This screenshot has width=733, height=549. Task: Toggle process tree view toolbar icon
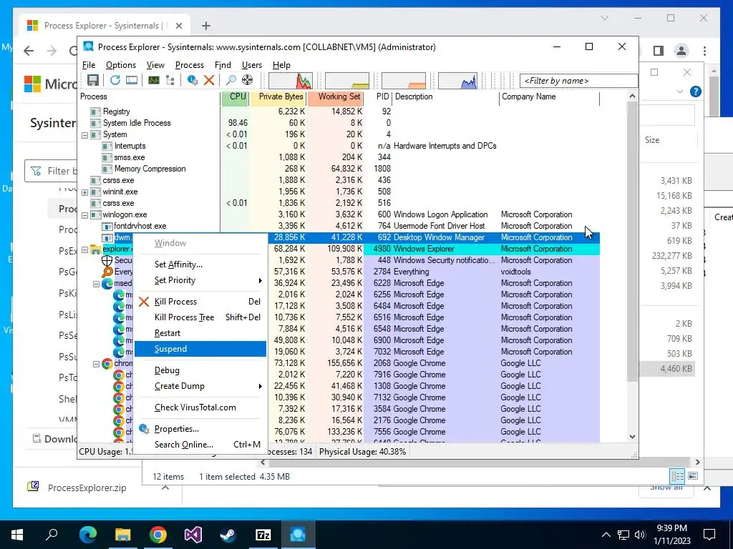(x=170, y=80)
